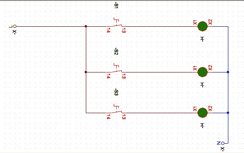Select the N neutral terminal circle
This screenshot has width=244, height=153.
[x=223, y=143]
